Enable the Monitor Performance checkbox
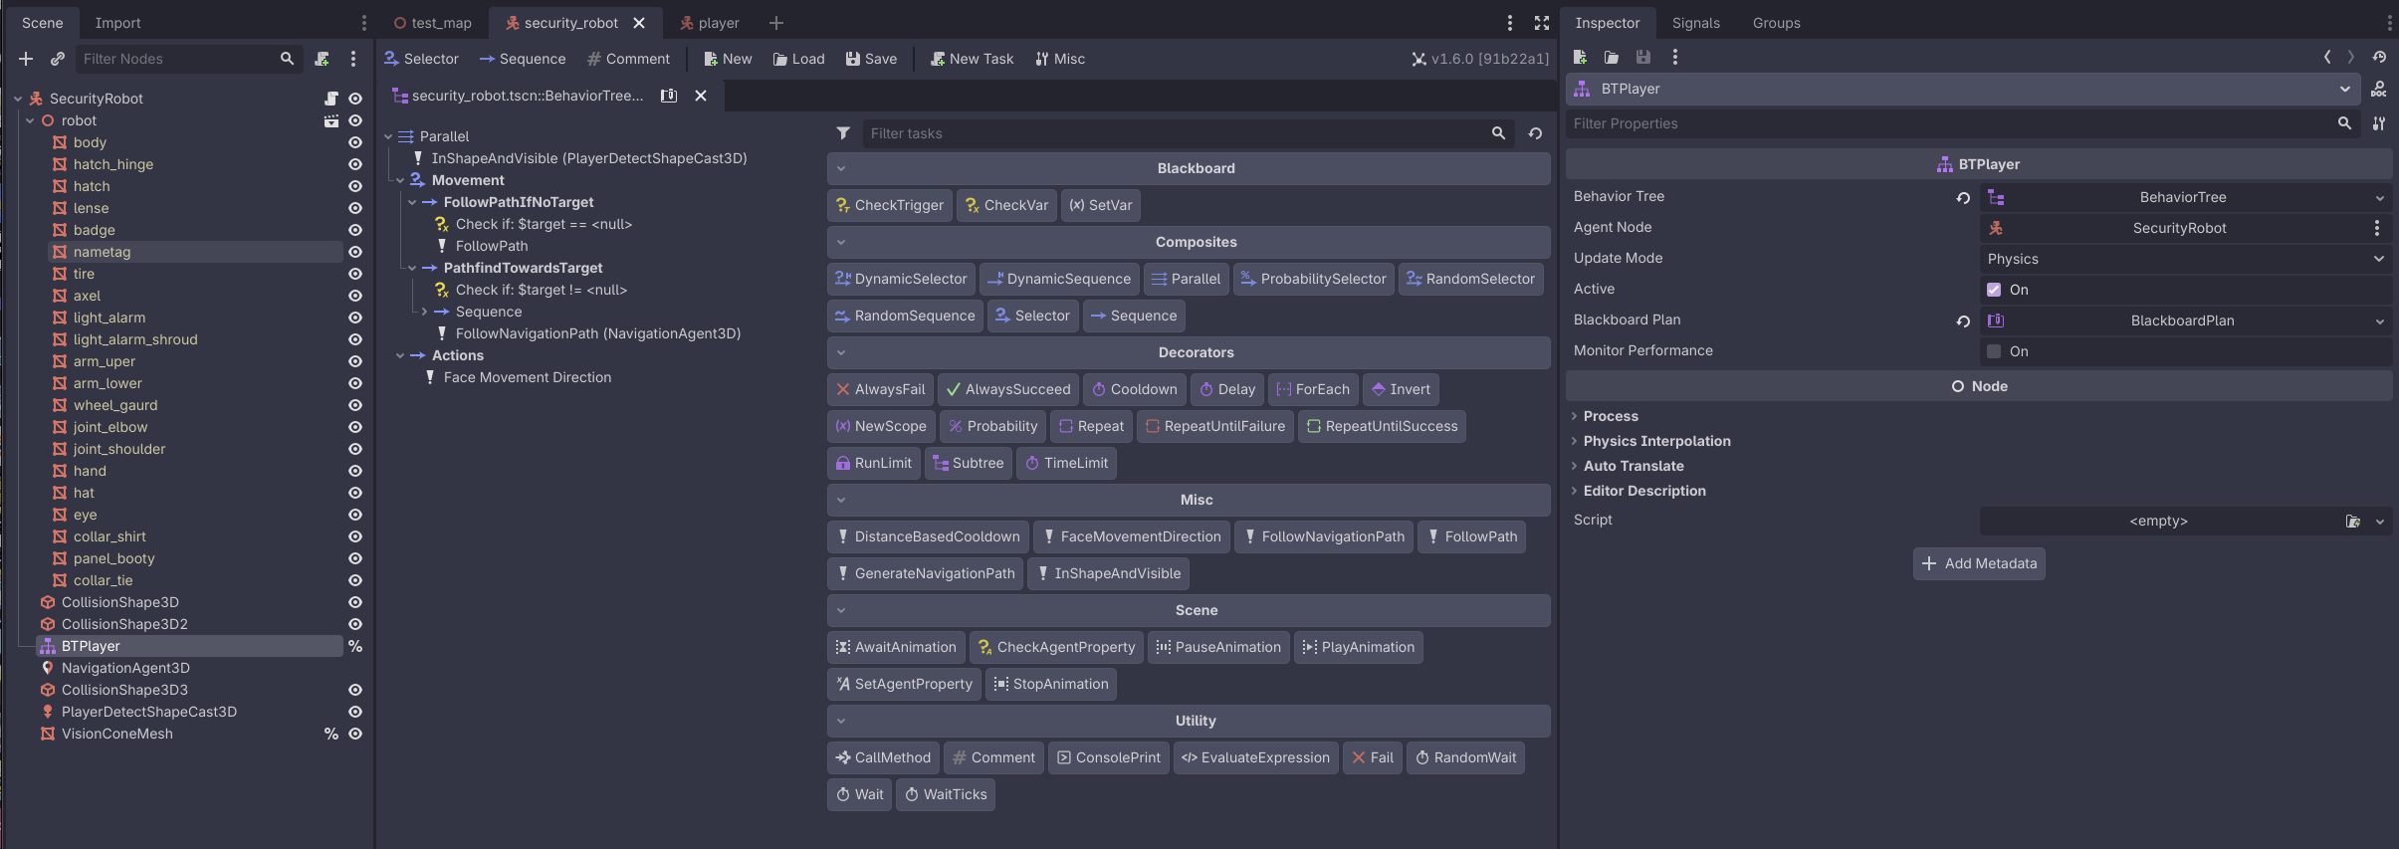This screenshot has height=849, width=2399. (1994, 351)
